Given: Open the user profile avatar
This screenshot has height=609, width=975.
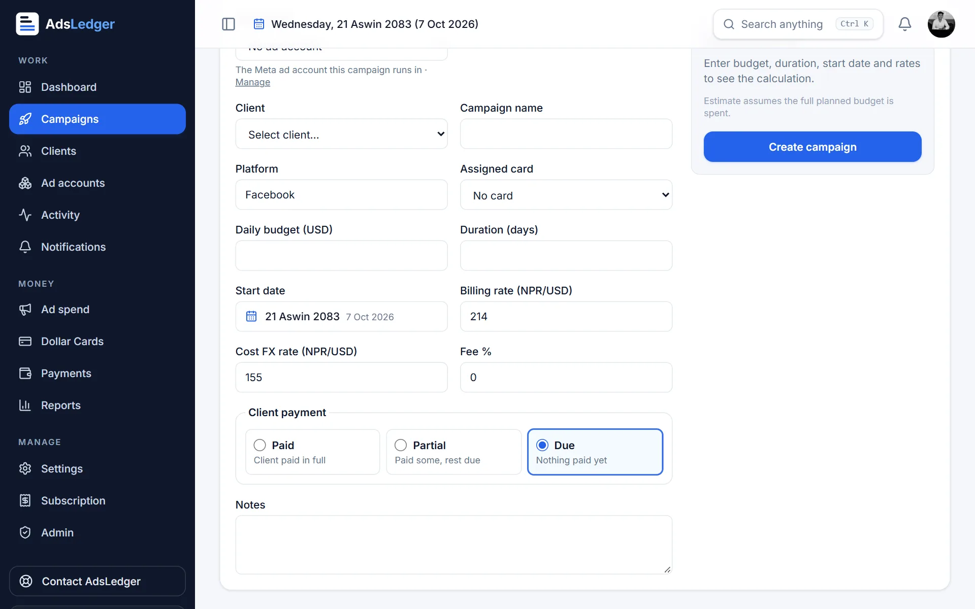Looking at the screenshot, I should 941,24.
